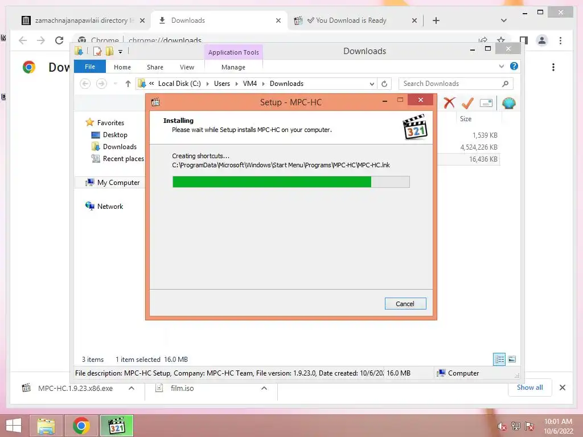The image size is (583, 437).
Task: Click the MPC-HC 321 clapperboard logo in setup
Action: point(415,127)
